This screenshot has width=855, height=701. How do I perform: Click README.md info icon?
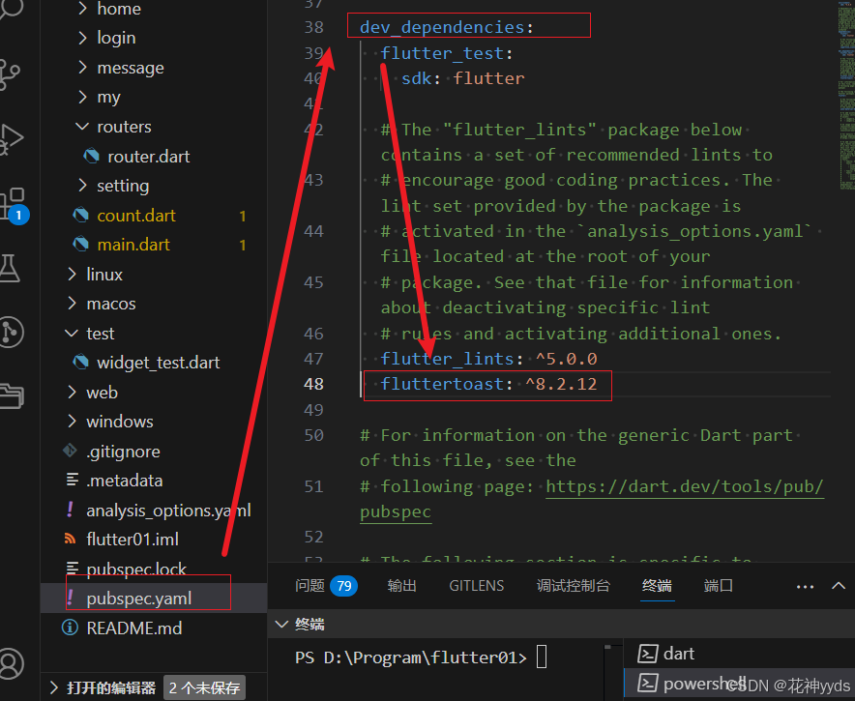pyautogui.click(x=70, y=628)
